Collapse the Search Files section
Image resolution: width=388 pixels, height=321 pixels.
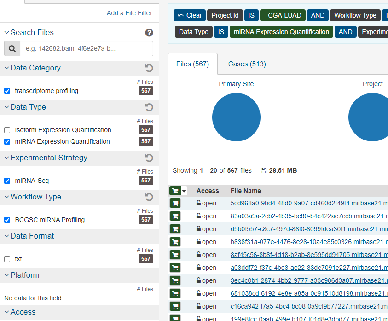click(x=7, y=32)
